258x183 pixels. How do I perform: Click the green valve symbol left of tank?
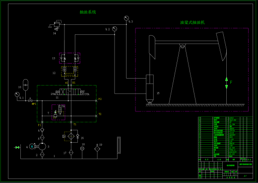(x=17, y=147)
